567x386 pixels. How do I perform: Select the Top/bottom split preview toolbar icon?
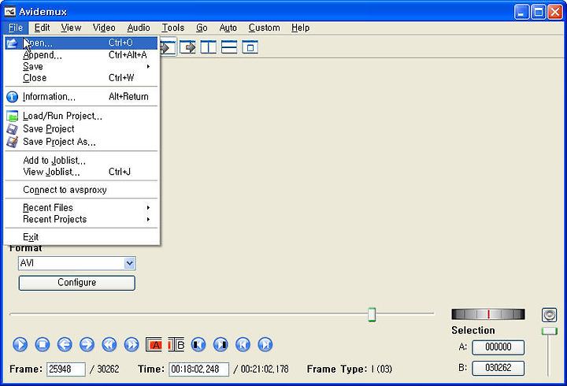pyautogui.click(x=229, y=47)
